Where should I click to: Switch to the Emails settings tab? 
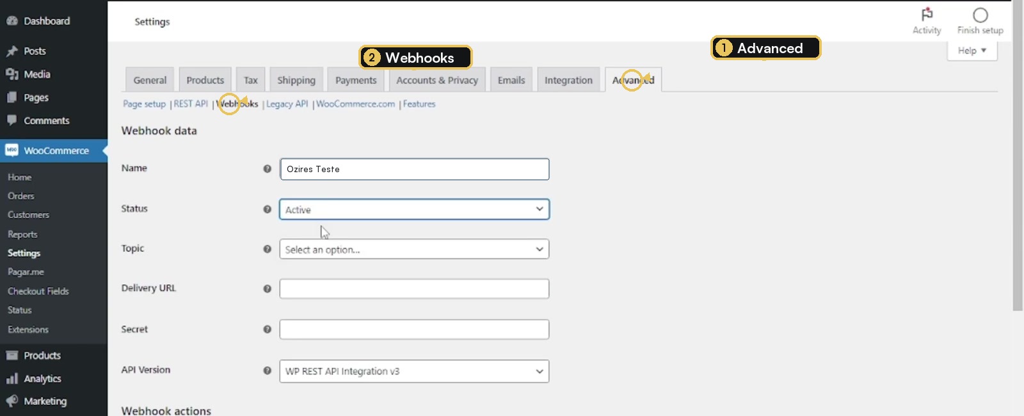click(x=511, y=80)
